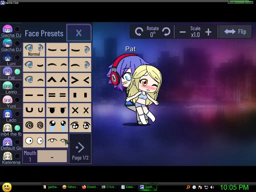Switch to the Gacha Club taskbar item
Image resolution: width=256 pixels, height=192 pixels.
148,187
